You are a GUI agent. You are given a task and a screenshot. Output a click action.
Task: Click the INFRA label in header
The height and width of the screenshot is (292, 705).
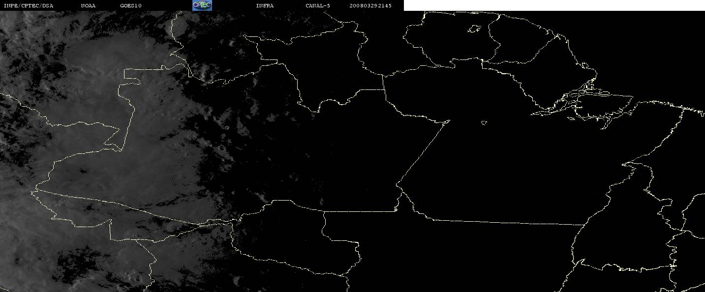click(x=265, y=6)
